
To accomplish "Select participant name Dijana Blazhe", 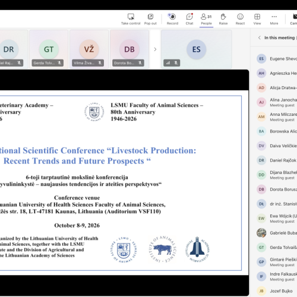I will (x=283, y=172).
